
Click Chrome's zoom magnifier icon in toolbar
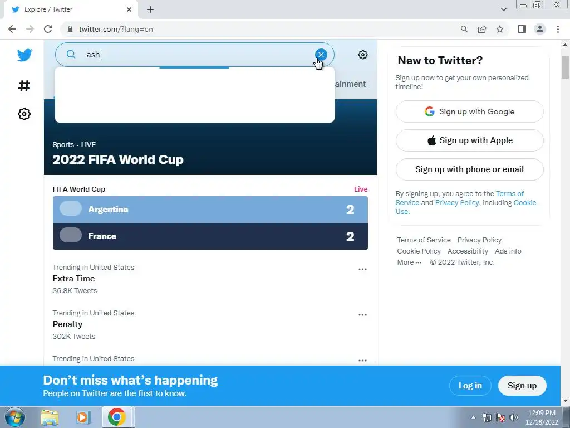point(464,29)
